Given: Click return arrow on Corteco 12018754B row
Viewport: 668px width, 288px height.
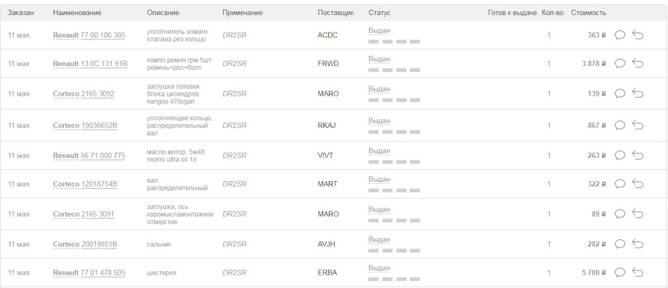Looking at the screenshot, I should pyautogui.click(x=637, y=184).
